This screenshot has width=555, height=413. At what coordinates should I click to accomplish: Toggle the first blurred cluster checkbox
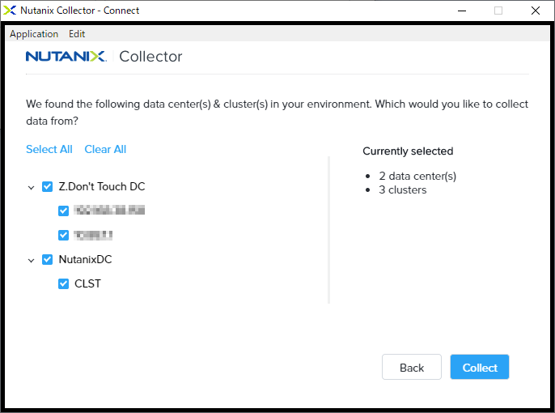point(63,211)
